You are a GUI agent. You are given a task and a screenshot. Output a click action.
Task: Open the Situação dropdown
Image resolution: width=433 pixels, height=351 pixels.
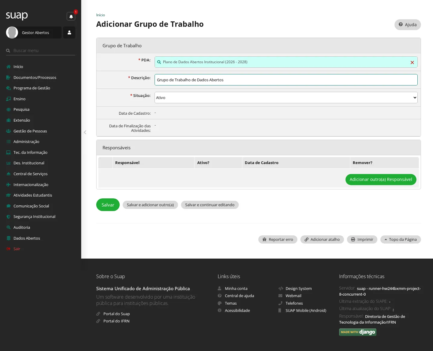tap(286, 98)
